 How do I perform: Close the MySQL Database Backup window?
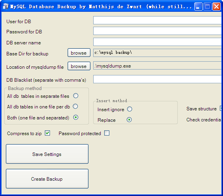[216, 7]
